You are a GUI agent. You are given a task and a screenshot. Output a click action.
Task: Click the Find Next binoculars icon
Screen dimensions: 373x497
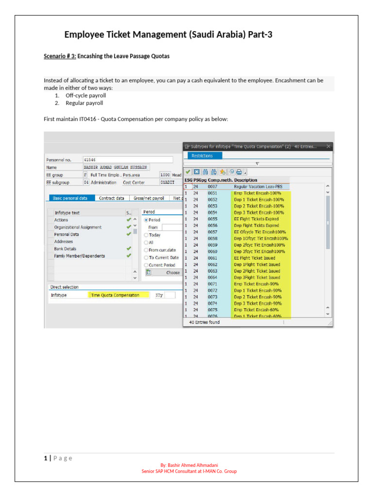click(214, 172)
